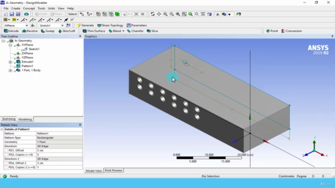Tick the FD4, Offset 2 parameter checkbox

(x=6, y=163)
